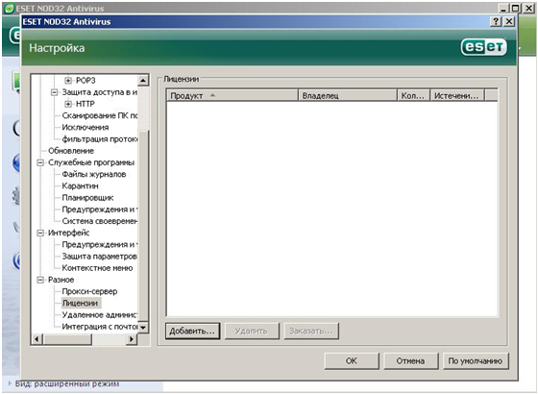The image size is (538, 394).
Task: Collapse the Защита доступа в интернет node
Action: point(54,92)
